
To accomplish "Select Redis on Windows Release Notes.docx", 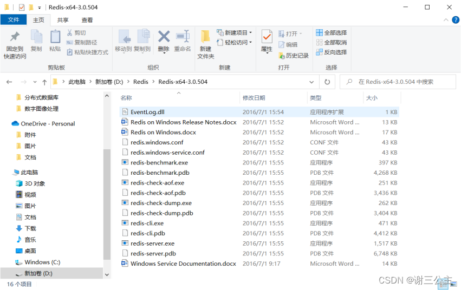I will pyautogui.click(x=259, y=122).
